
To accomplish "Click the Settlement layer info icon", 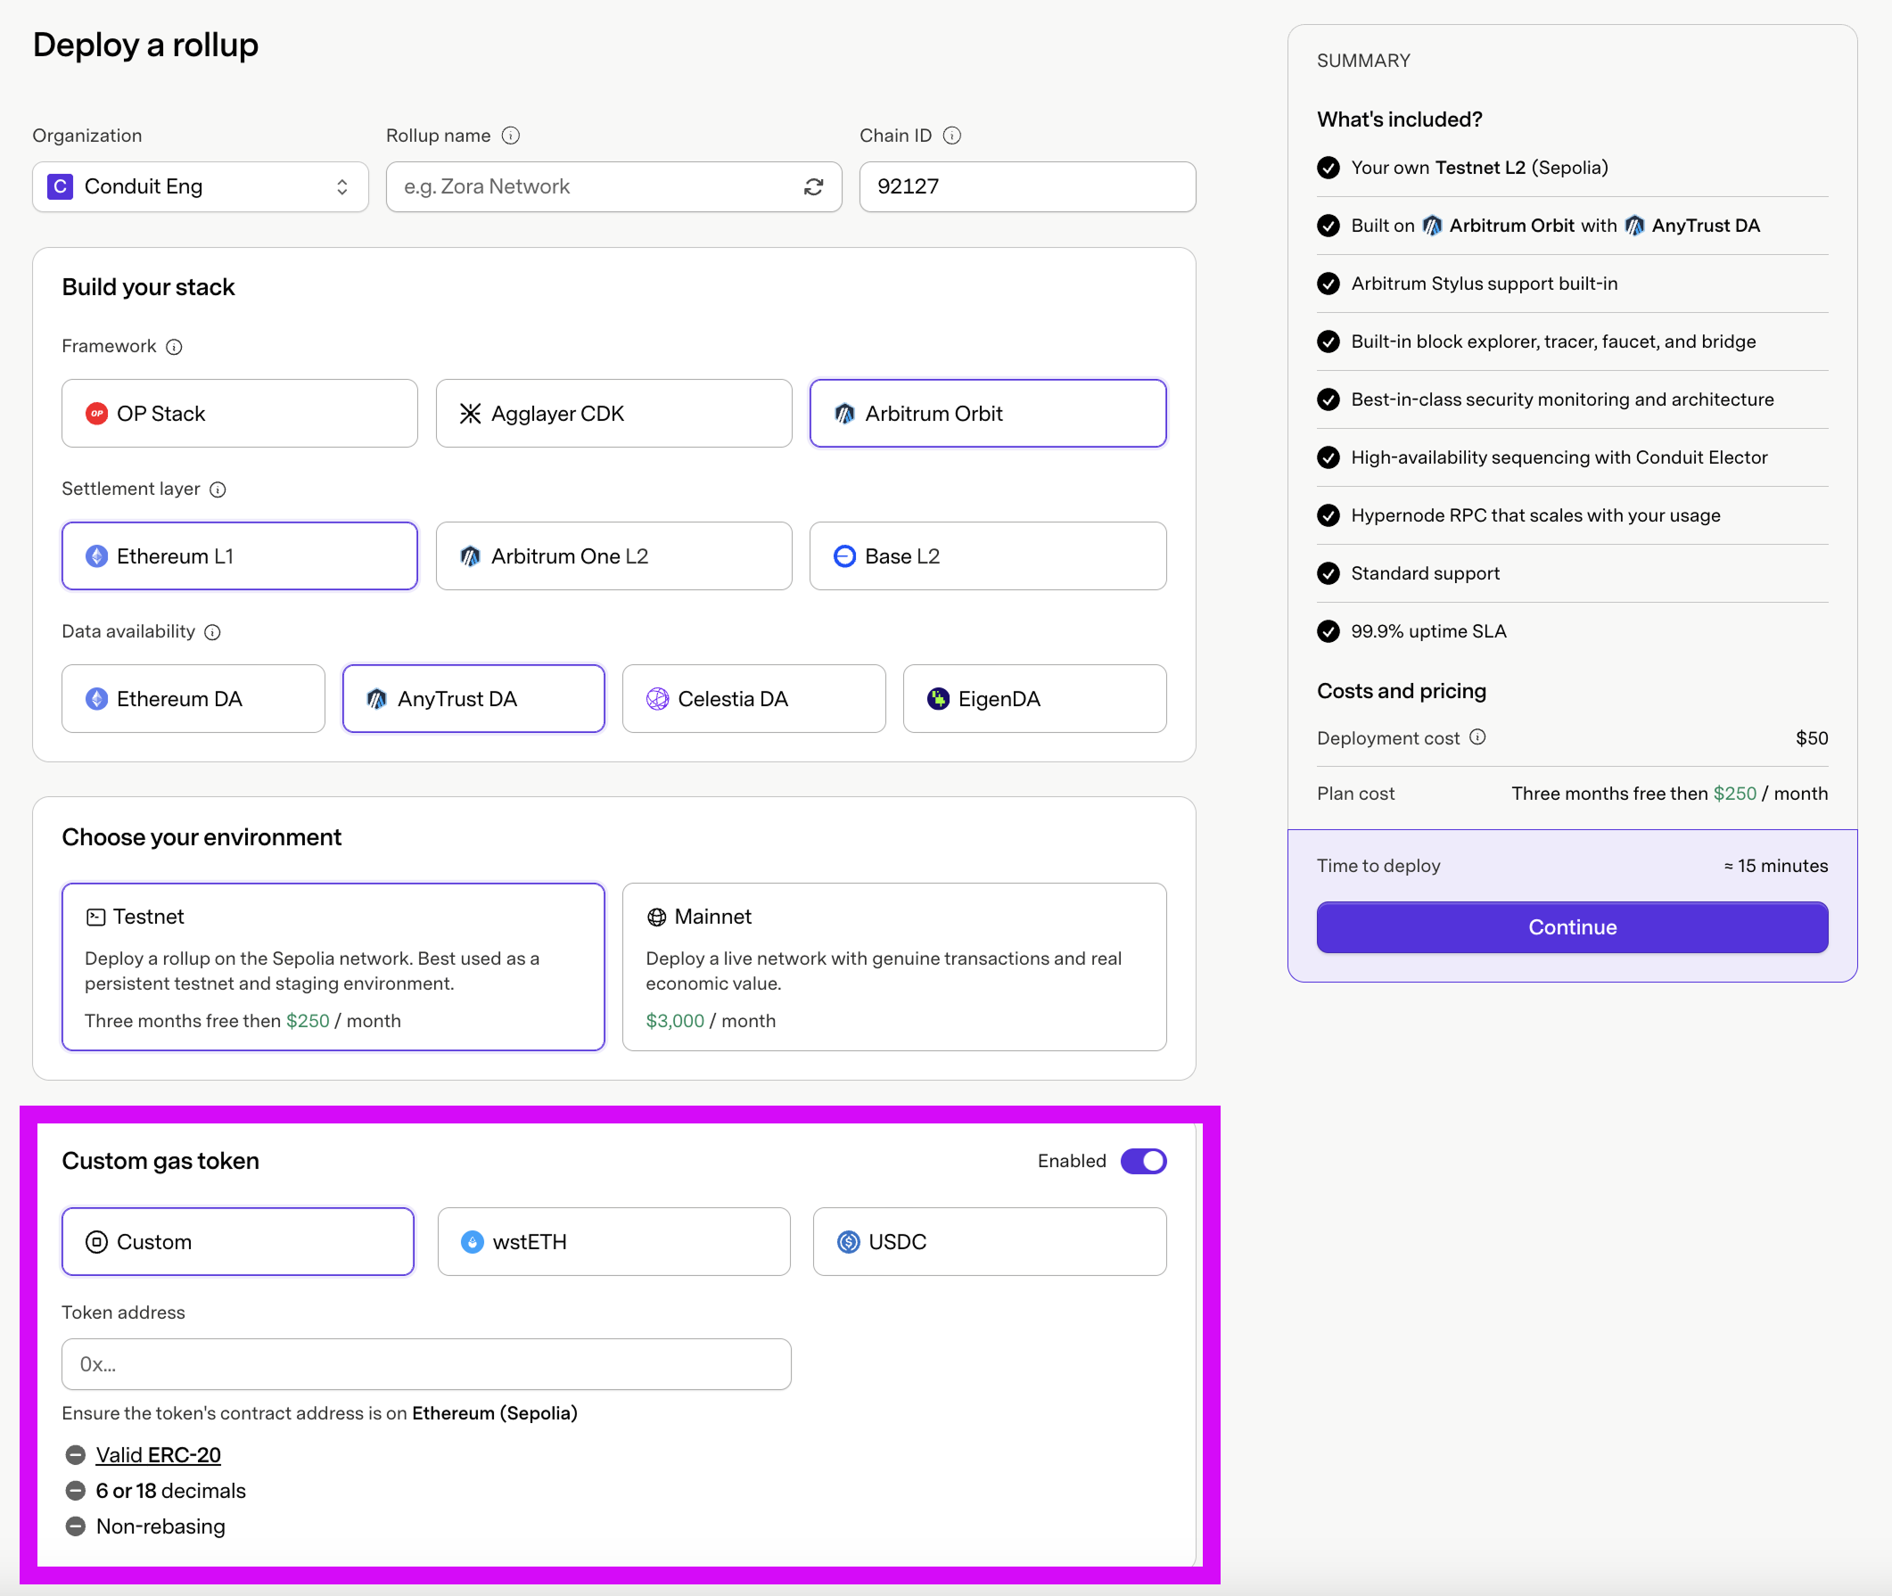I will coord(218,489).
